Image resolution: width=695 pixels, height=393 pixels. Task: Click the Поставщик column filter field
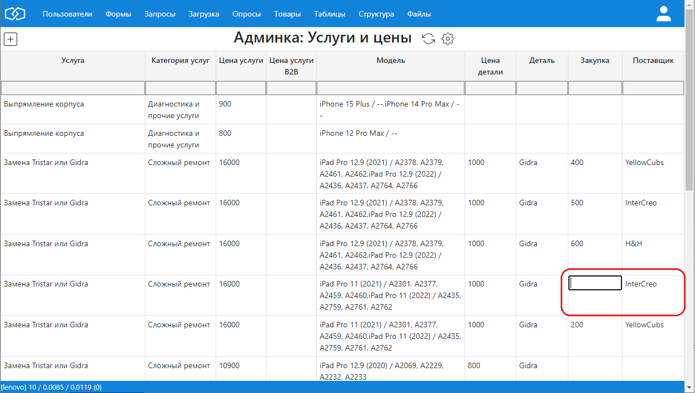654,88
